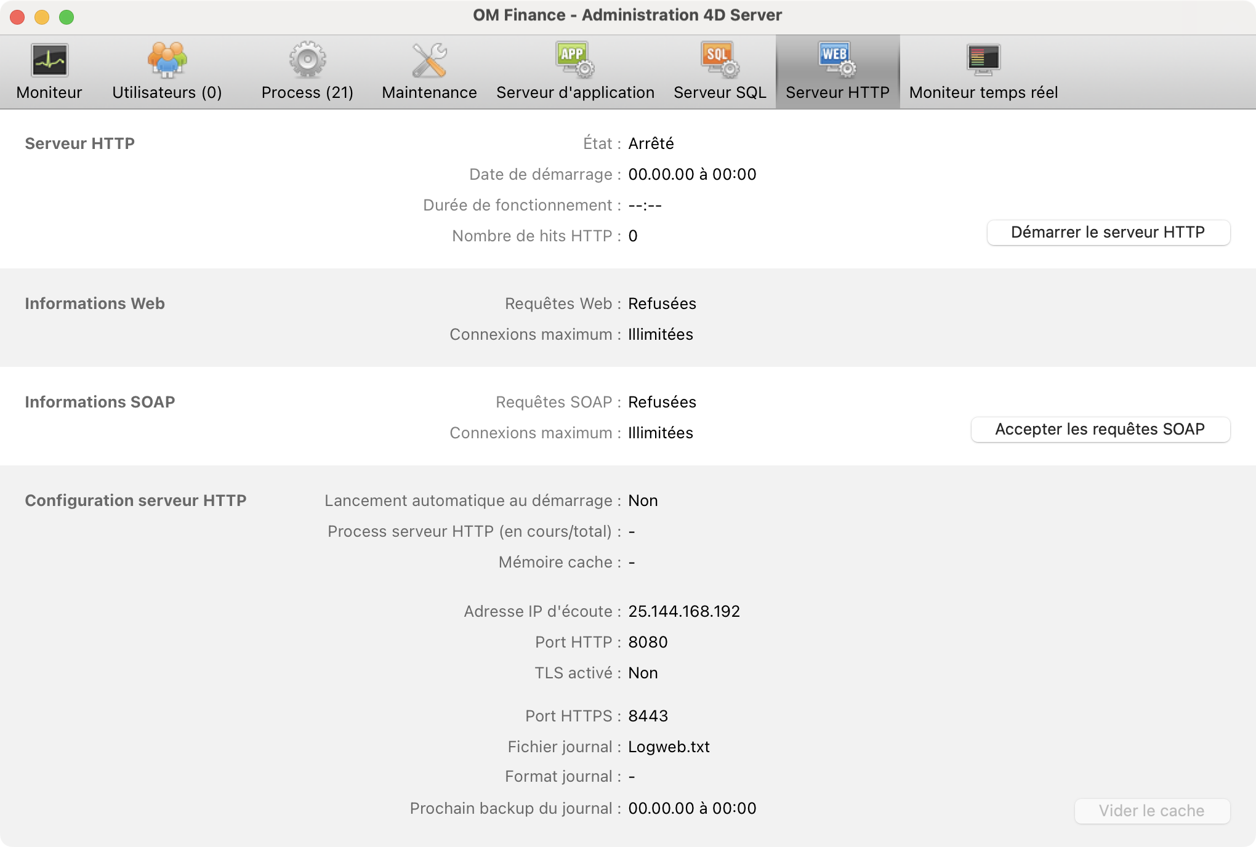This screenshot has width=1256, height=847.
Task: Click the HTTPS port value 8443
Action: (648, 716)
